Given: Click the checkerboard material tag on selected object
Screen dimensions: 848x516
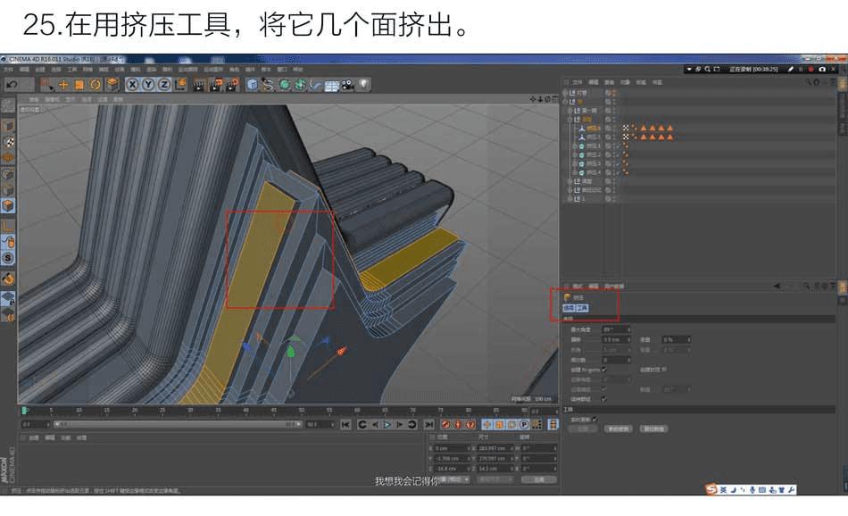Looking at the screenshot, I should (626, 129).
